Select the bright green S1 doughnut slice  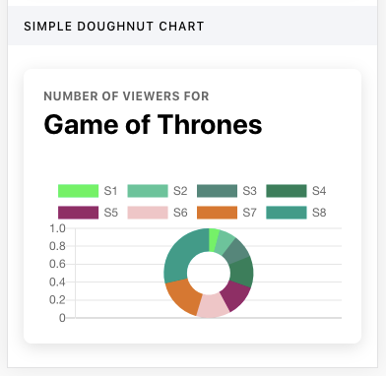tap(214, 239)
